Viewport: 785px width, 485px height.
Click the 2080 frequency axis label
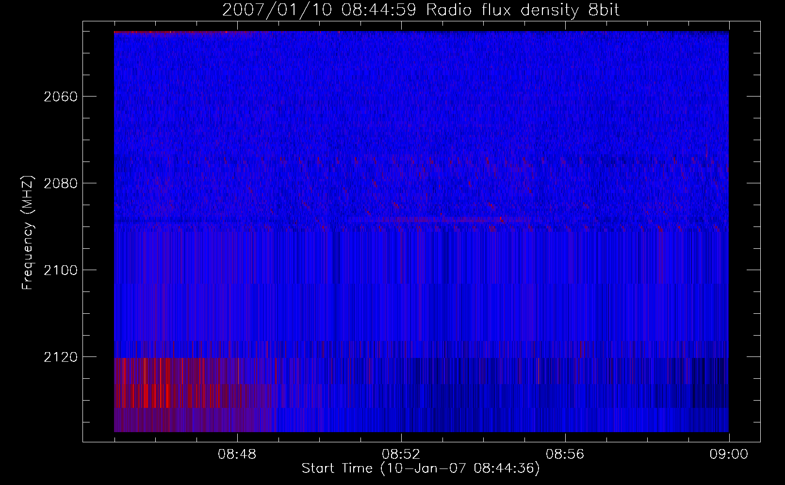[x=61, y=183]
